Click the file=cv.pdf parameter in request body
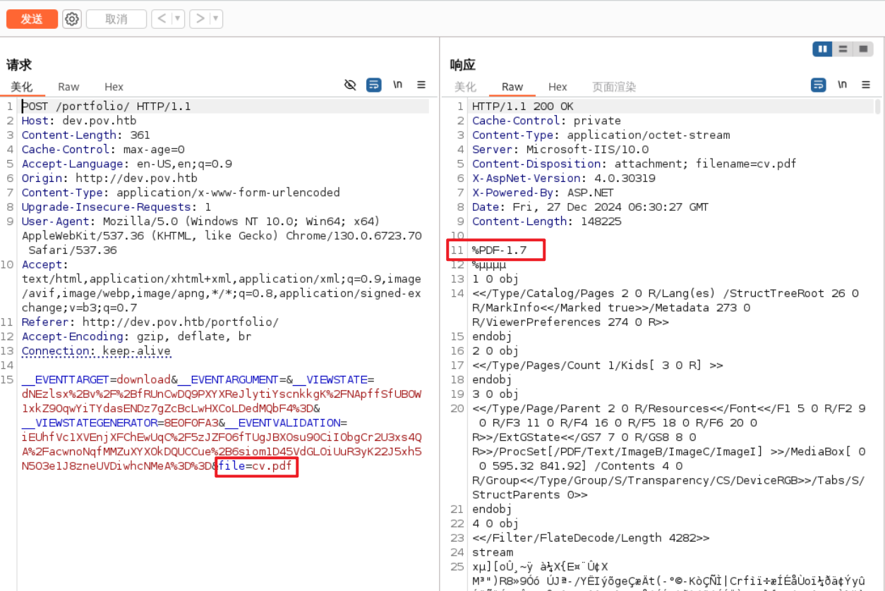Screen dimensions: 885x591 pyautogui.click(x=257, y=466)
